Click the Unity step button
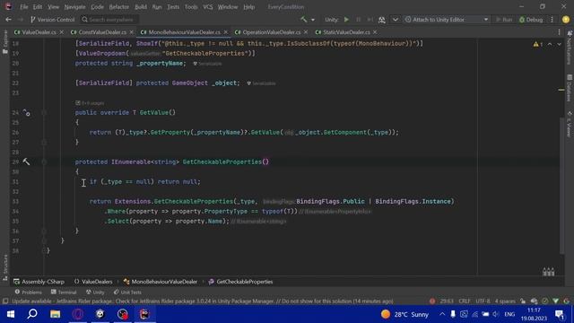The height and width of the screenshot is (323, 574). click(x=370, y=20)
